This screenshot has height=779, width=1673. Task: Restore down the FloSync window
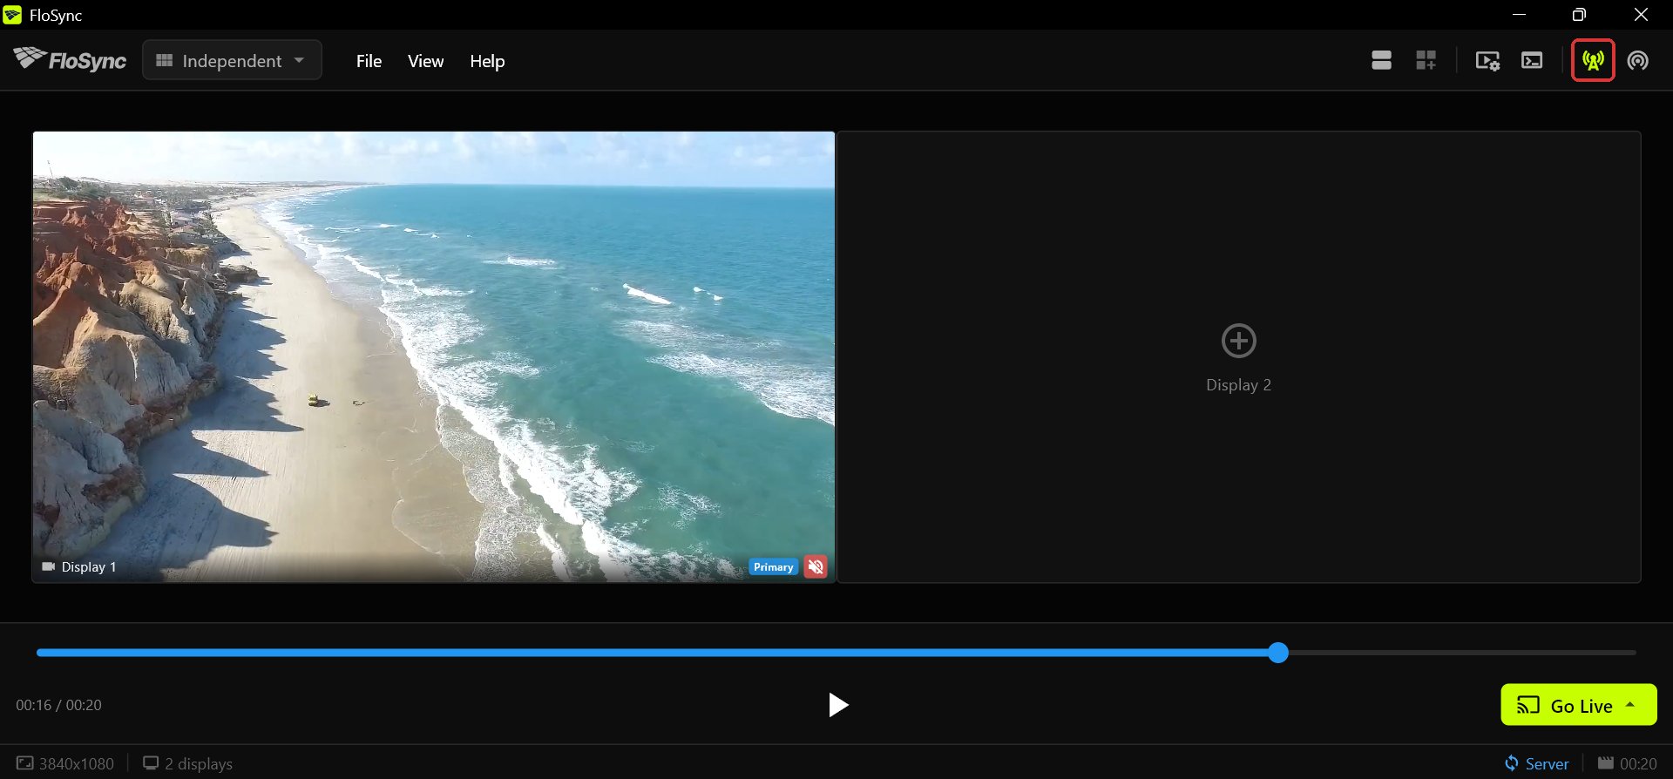(x=1579, y=15)
